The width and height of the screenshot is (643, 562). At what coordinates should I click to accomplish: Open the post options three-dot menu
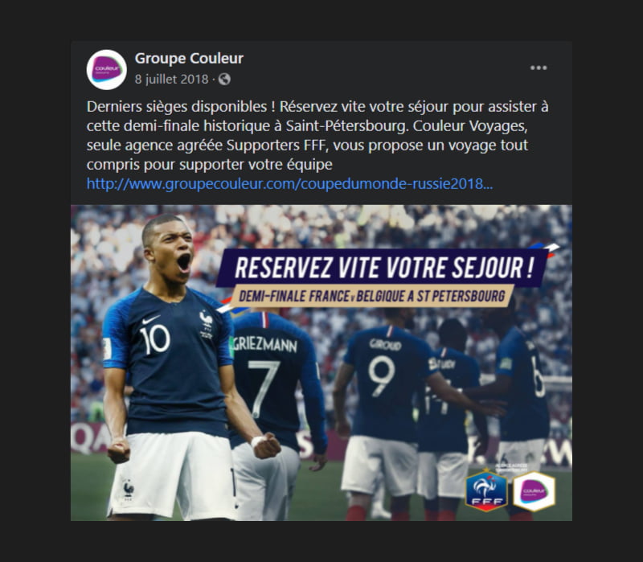pyautogui.click(x=539, y=68)
